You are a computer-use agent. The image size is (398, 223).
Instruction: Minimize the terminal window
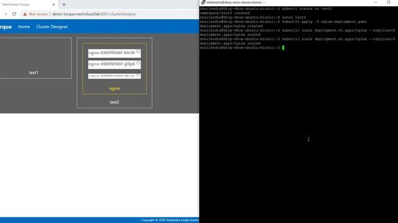376,2
